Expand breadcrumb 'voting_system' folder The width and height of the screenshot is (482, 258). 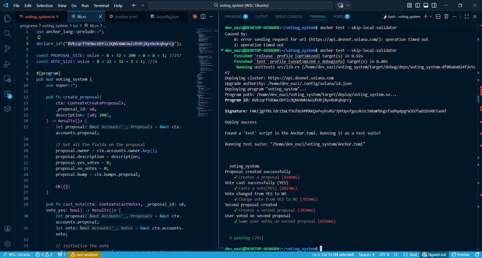pos(55,26)
